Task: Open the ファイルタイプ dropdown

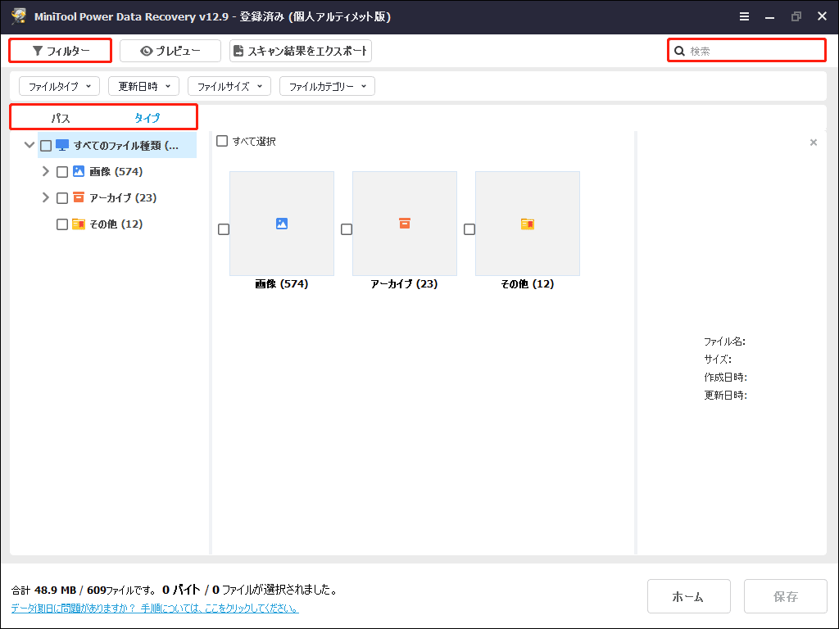Action: coord(59,86)
